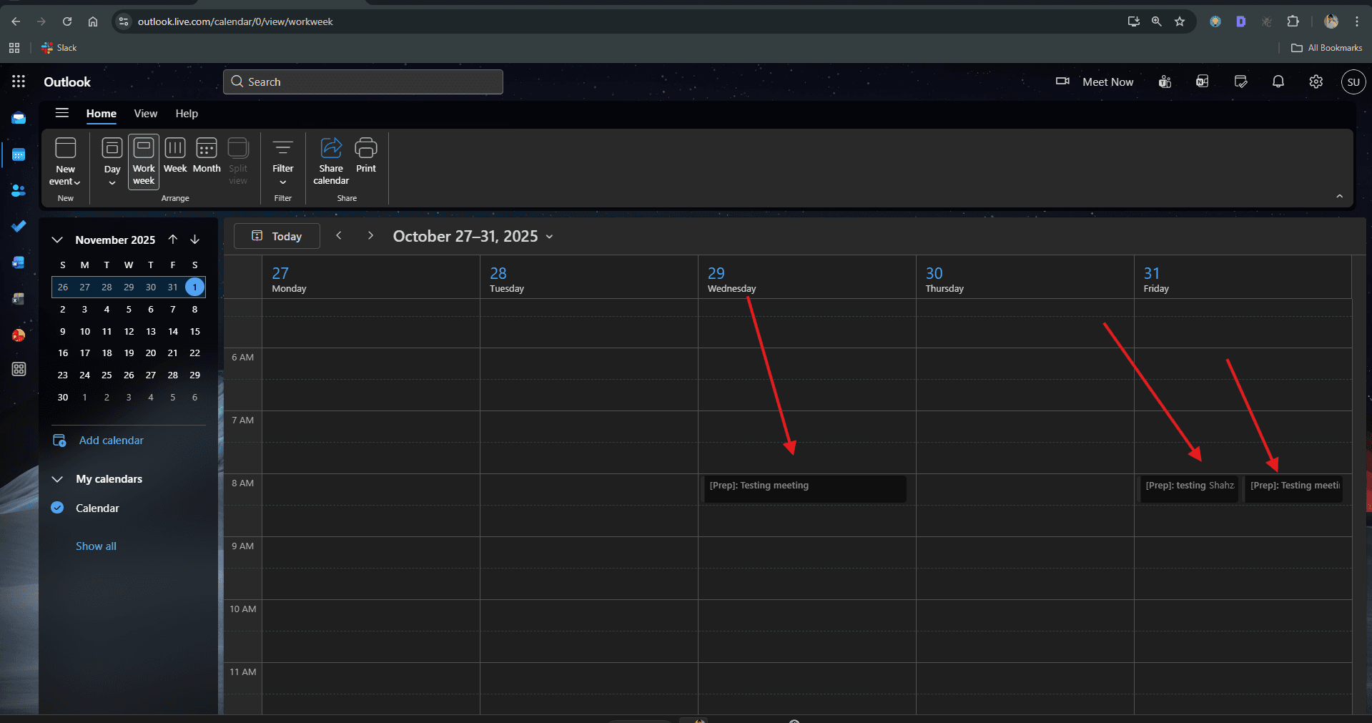Launch Word from the sidebar
The width and height of the screenshot is (1372, 723).
(19, 262)
